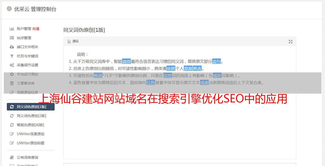Click the 优采云 管理控制台 title
This screenshot has width=325, height=166.
tap(35, 9)
